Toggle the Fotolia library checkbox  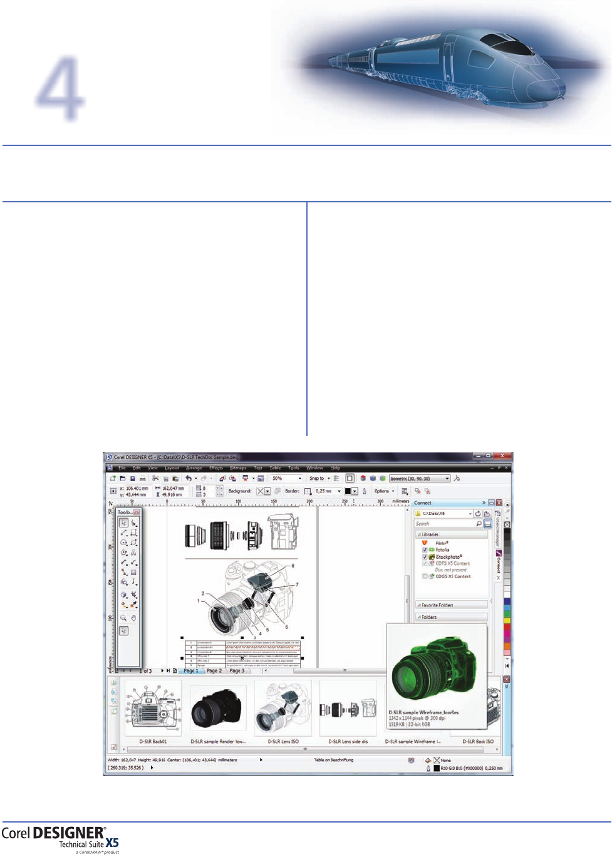point(425,549)
